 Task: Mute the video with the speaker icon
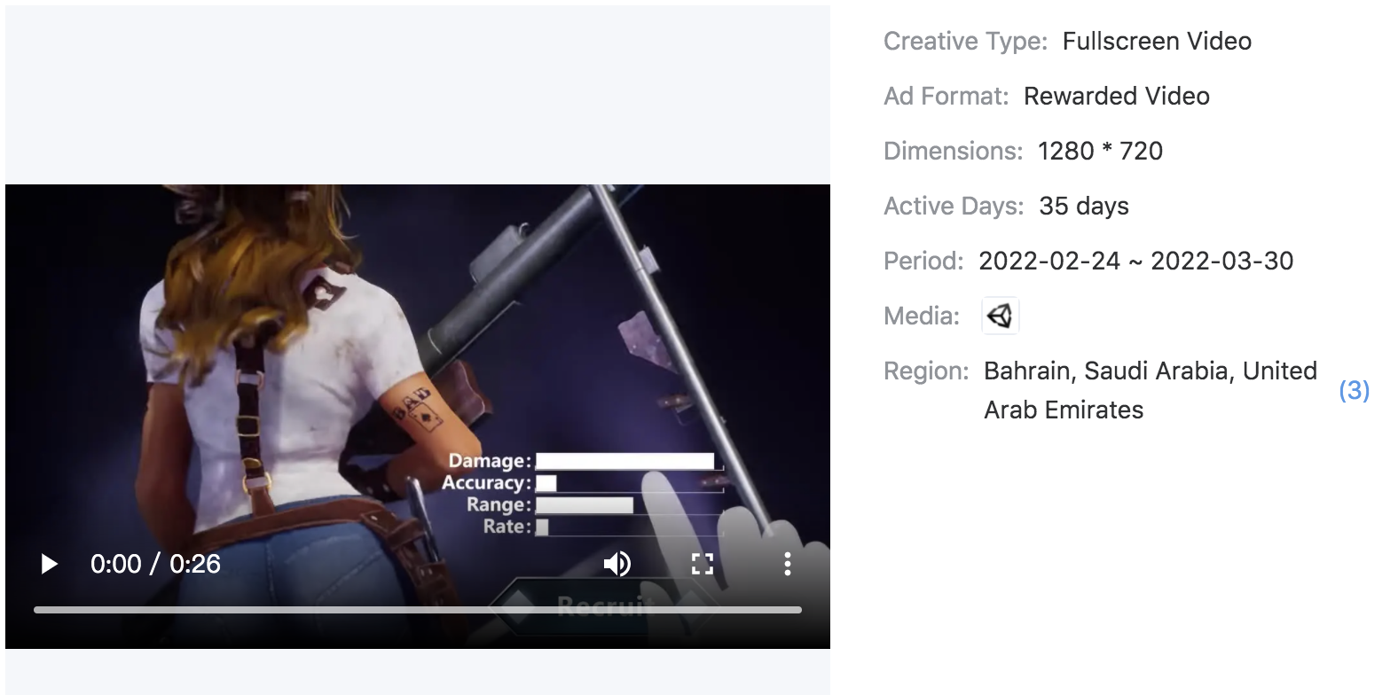click(x=617, y=564)
